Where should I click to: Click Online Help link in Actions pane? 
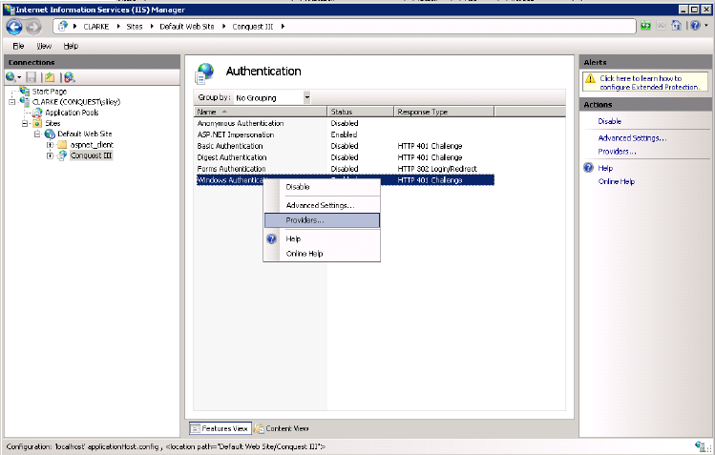pyautogui.click(x=616, y=182)
